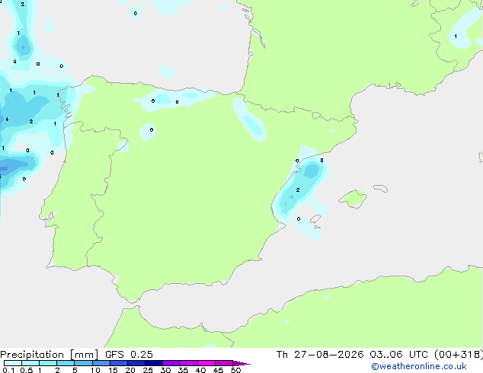Click the '03..06 UTC' time range text
The height and width of the screenshot is (373, 483).
click(398, 355)
